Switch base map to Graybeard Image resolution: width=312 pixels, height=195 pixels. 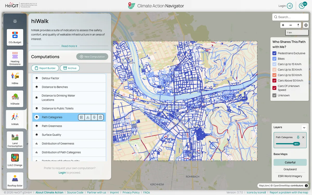290,169
